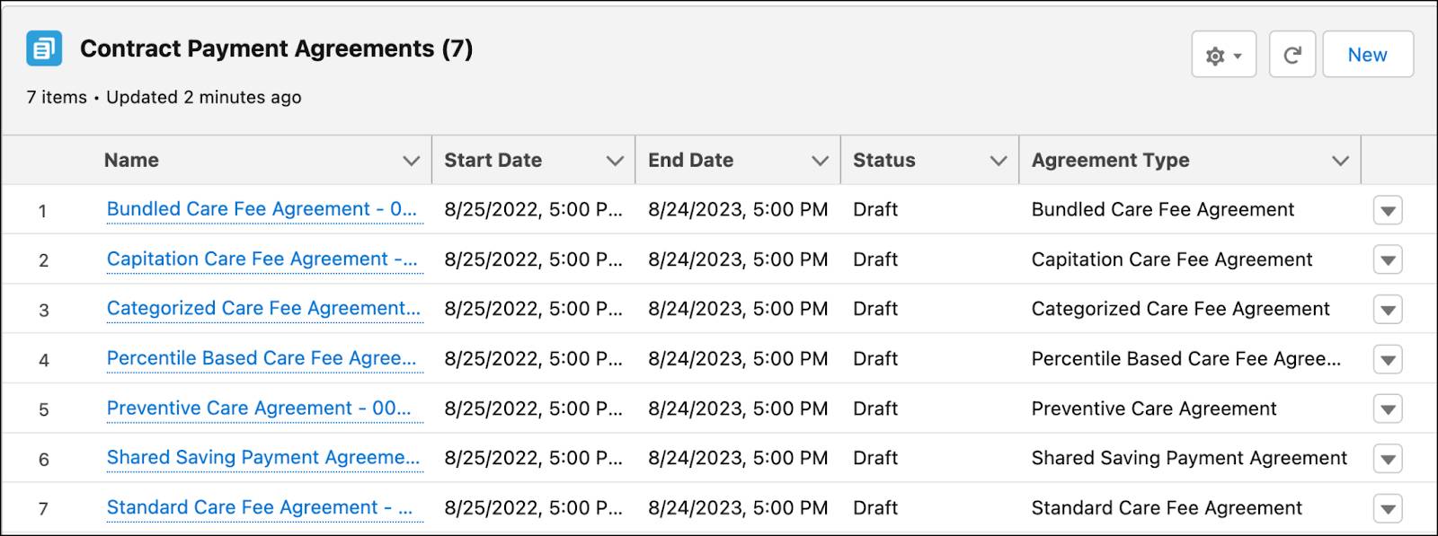Open the list view settings gear menu
The image size is (1438, 536).
tap(1223, 56)
